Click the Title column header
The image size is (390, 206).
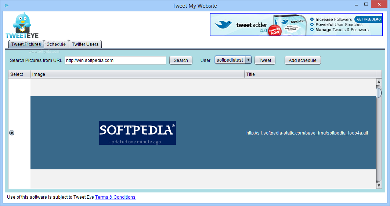(x=310, y=74)
